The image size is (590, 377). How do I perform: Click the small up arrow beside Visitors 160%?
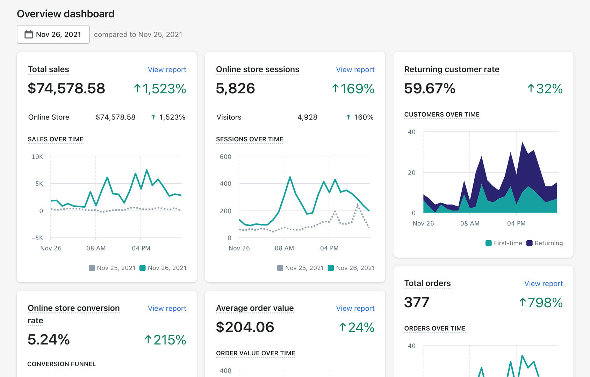point(348,117)
